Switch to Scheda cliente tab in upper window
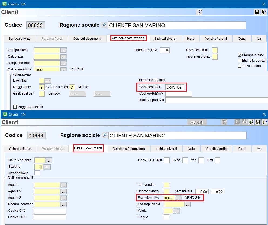 click(19, 38)
